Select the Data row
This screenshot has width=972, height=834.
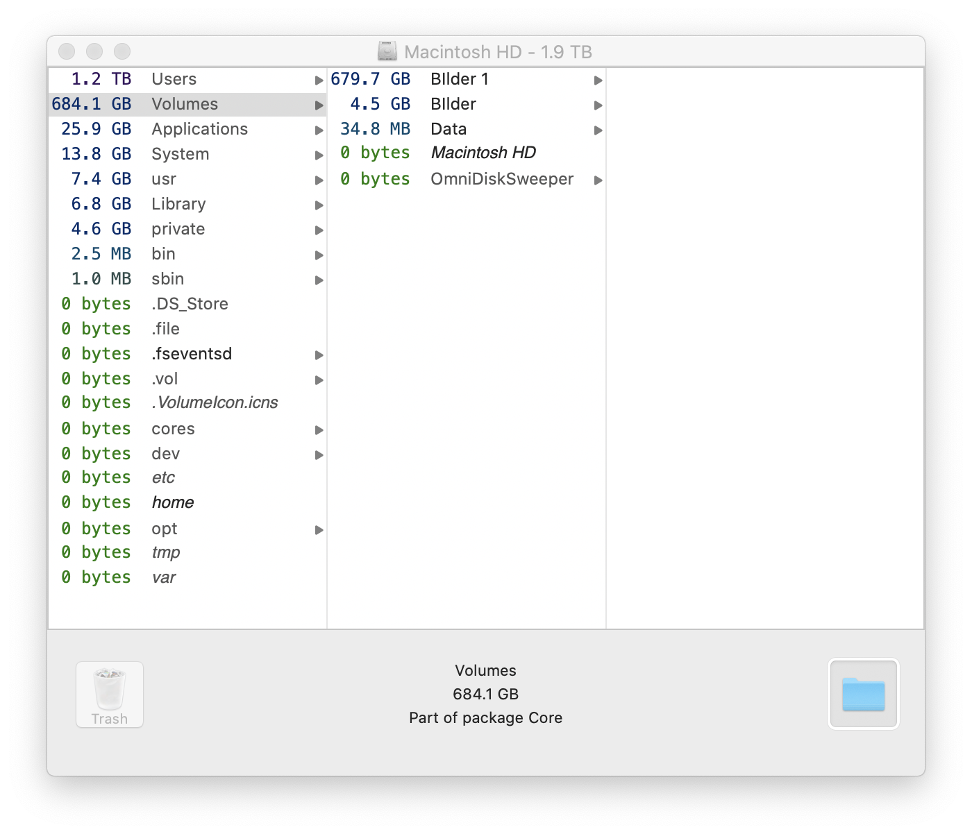467,129
